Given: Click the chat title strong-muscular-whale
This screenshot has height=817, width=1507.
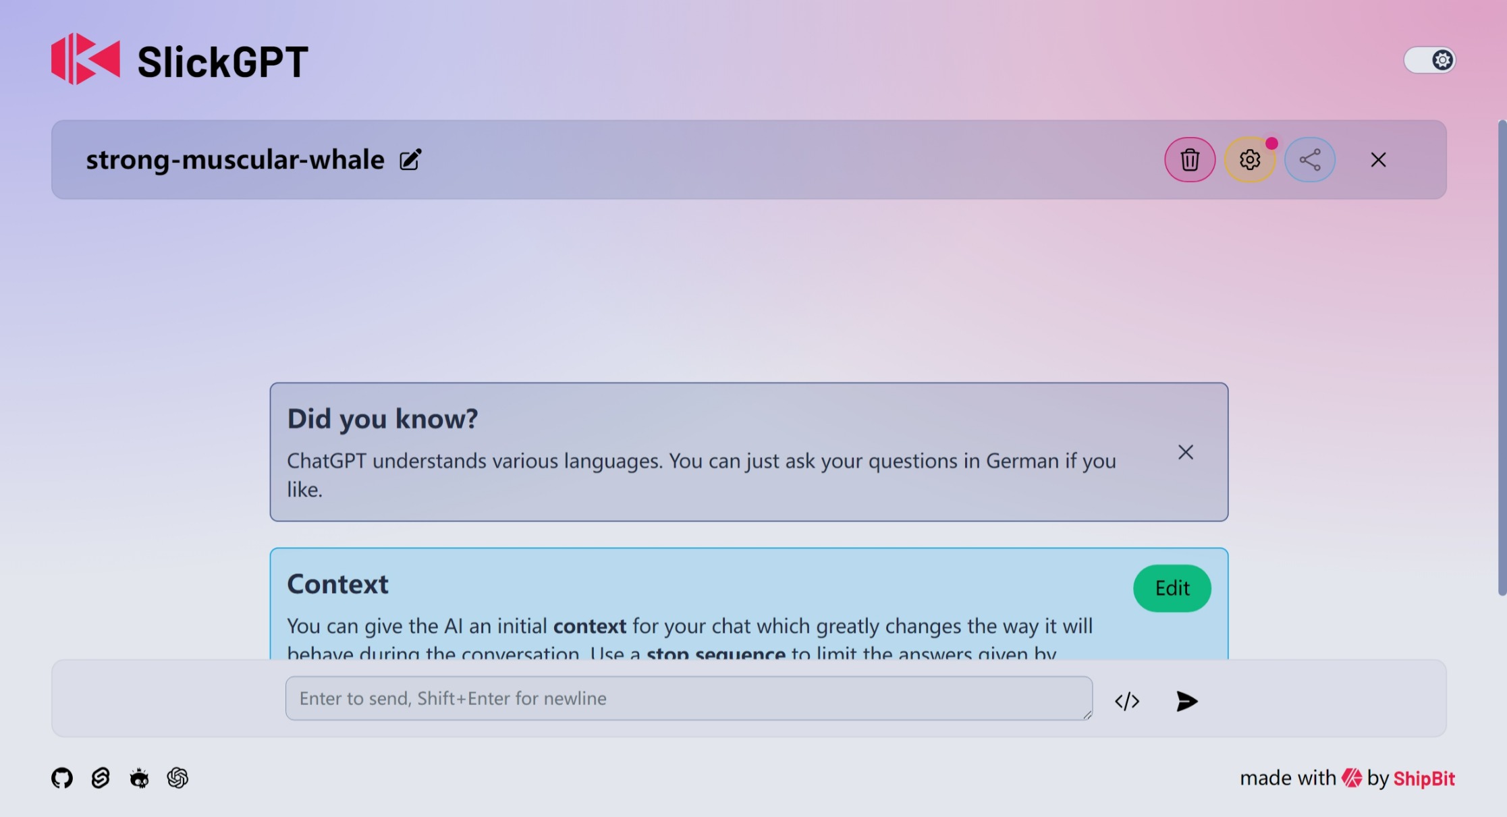Looking at the screenshot, I should pos(235,160).
